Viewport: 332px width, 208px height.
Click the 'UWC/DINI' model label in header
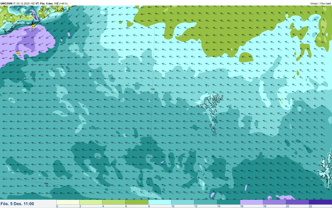point(6,3)
